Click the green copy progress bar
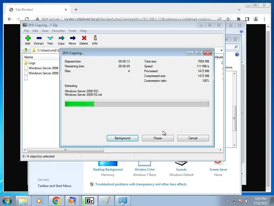This screenshot has width=274, height=206. (x=137, y=103)
